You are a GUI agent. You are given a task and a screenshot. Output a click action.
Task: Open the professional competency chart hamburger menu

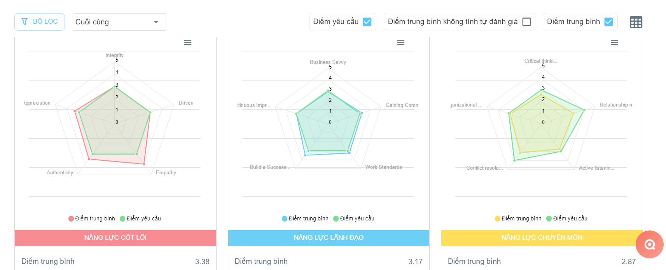614,43
